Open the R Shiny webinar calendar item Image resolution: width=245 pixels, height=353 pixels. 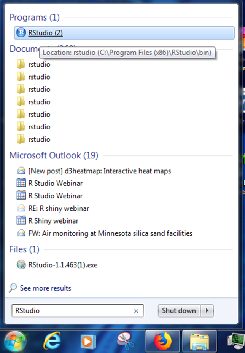tap(53, 221)
